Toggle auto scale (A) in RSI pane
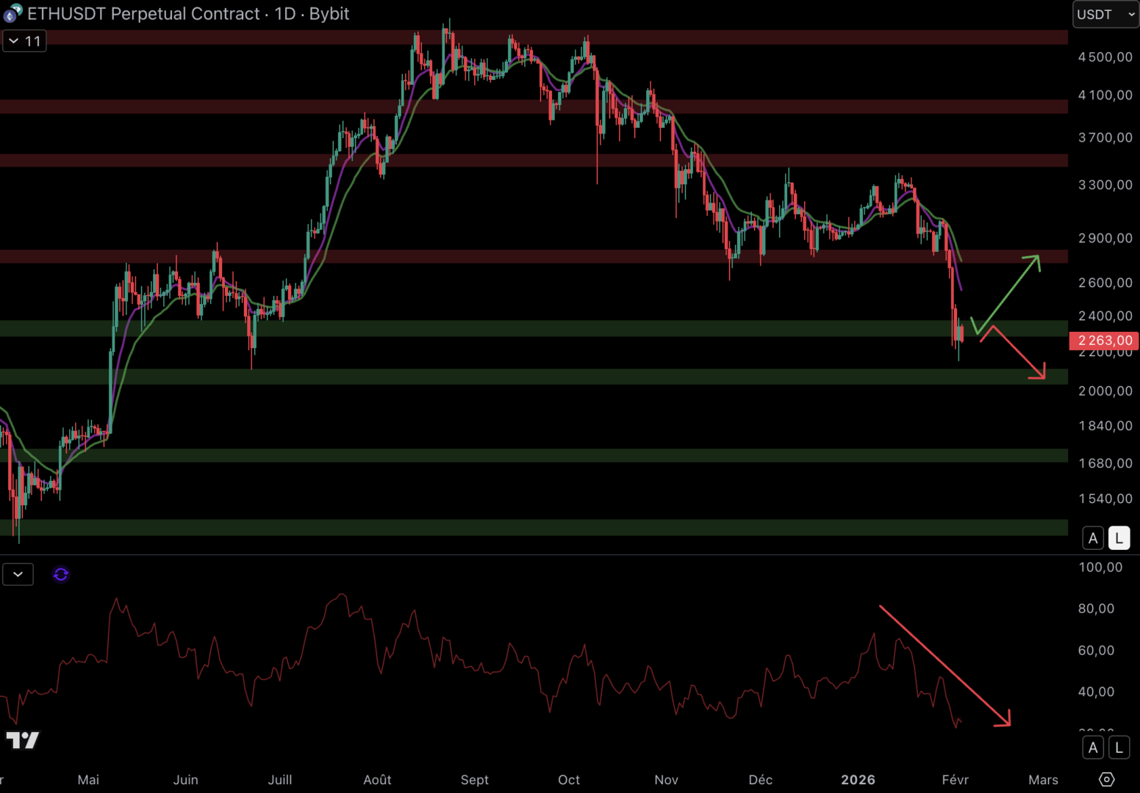The height and width of the screenshot is (793, 1140). click(1093, 747)
